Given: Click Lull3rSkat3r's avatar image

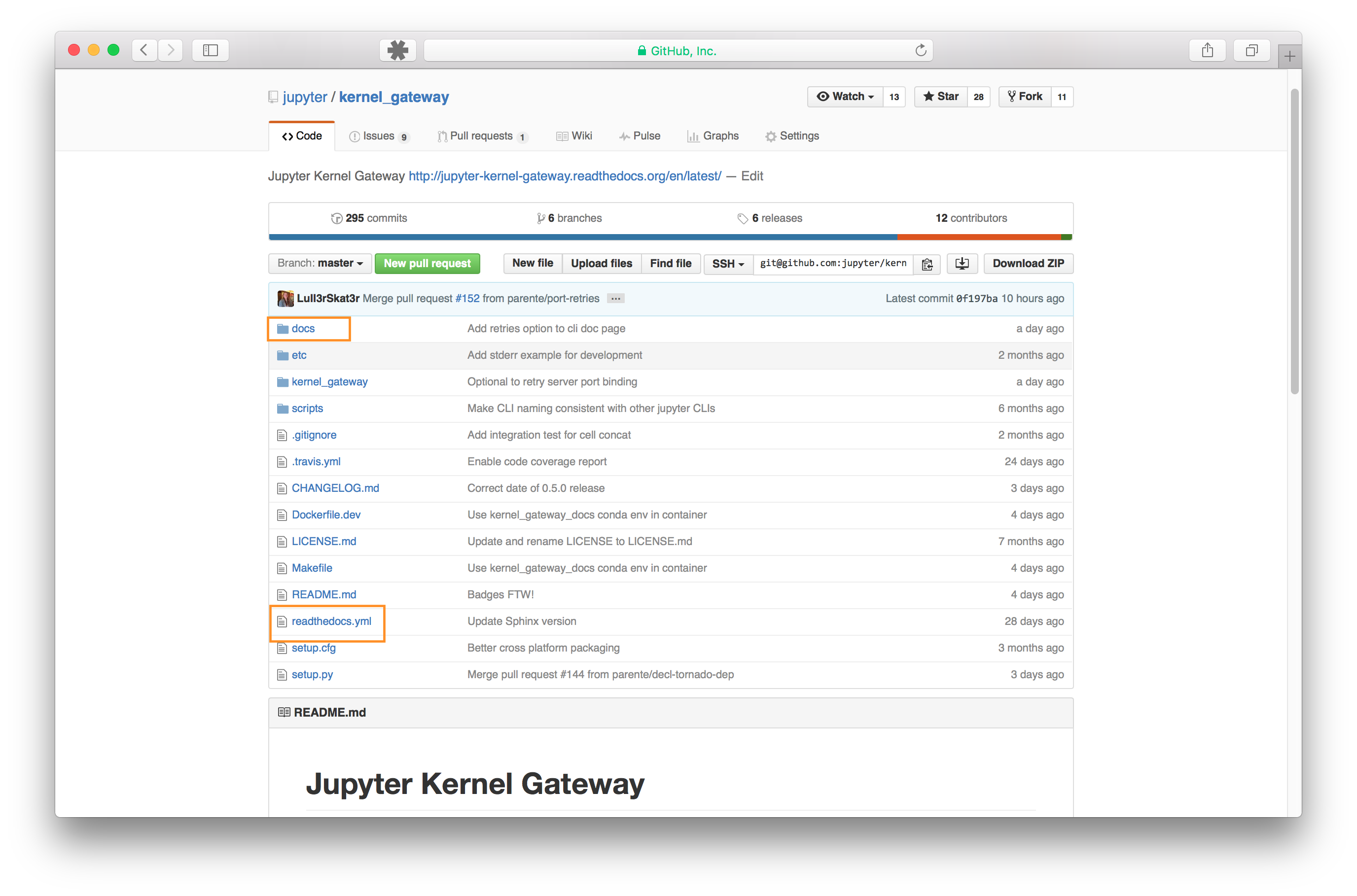Looking at the screenshot, I should pos(285,298).
